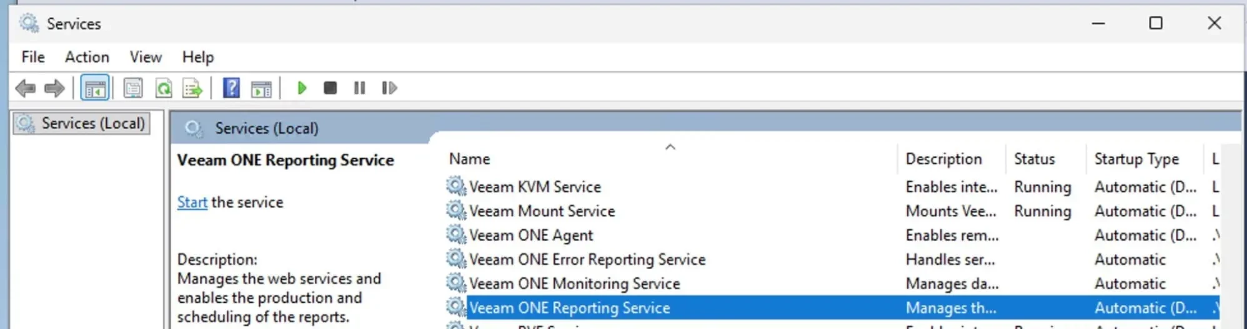Select the Veeam KVM Service row
Image resolution: width=1247 pixels, height=329 pixels.
tap(832, 186)
